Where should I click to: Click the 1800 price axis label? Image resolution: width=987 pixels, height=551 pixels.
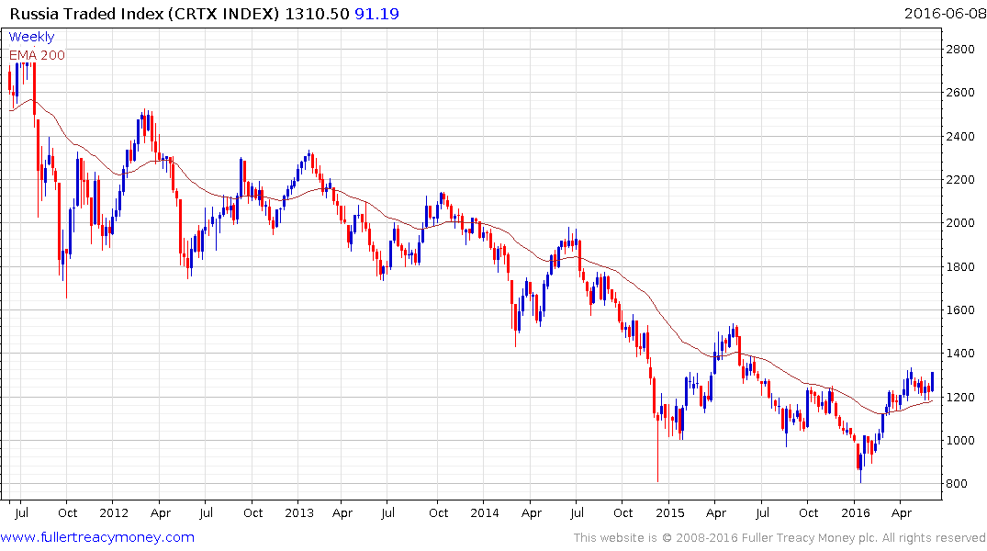pos(960,266)
